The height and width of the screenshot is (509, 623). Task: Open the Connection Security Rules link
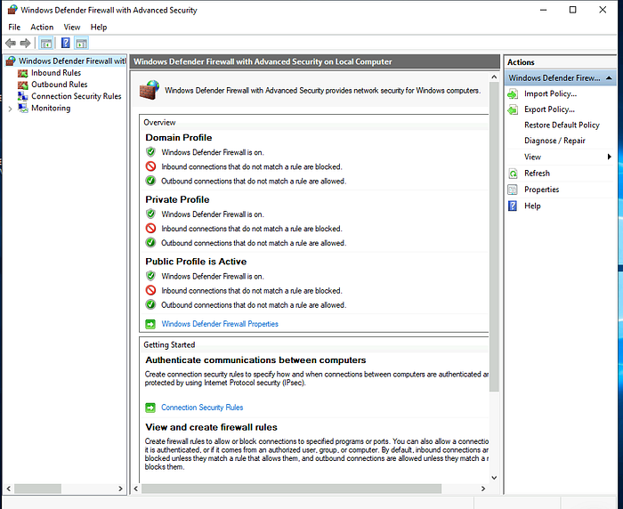[202, 408]
